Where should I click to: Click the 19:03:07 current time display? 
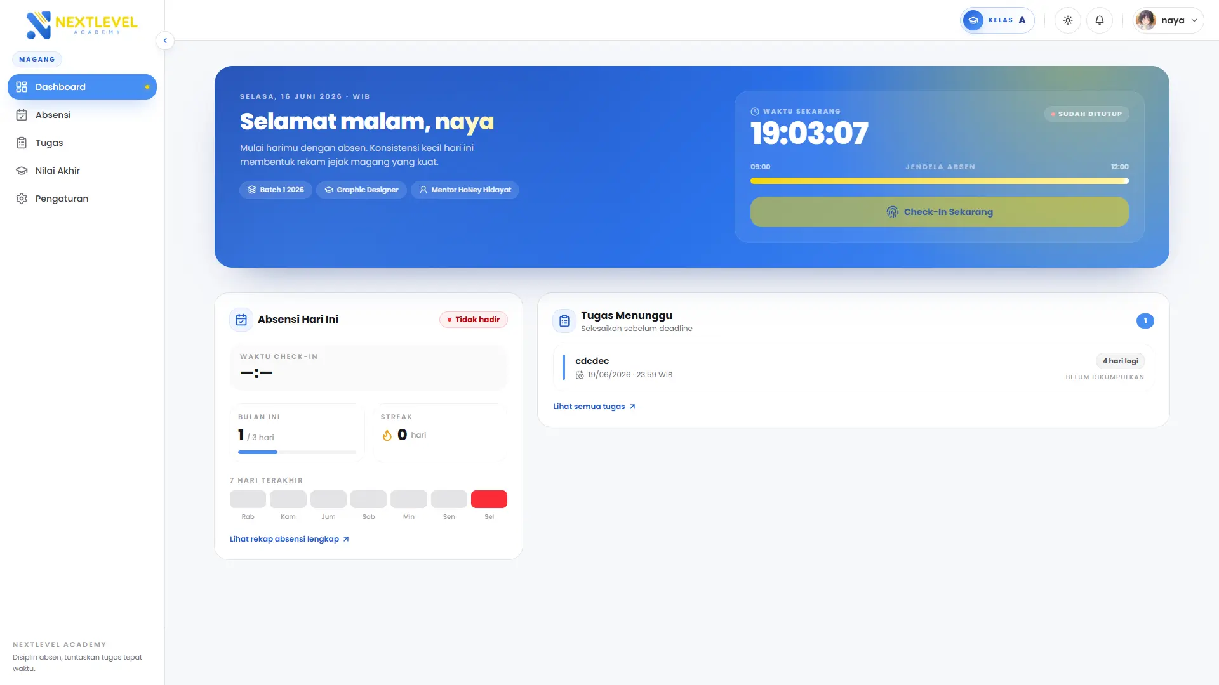pyautogui.click(x=809, y=134)
